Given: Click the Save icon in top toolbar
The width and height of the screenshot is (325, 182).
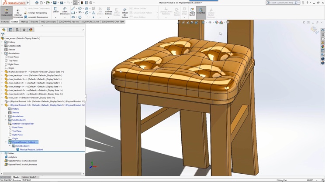Looking at the screenshot, I should [x=55, y=3].
